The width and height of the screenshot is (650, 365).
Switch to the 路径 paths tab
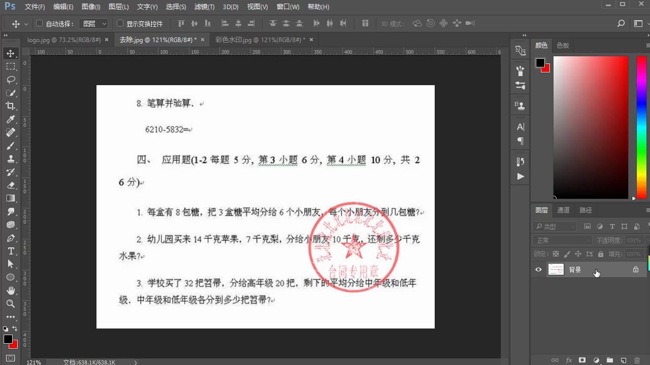pos(586,210)
